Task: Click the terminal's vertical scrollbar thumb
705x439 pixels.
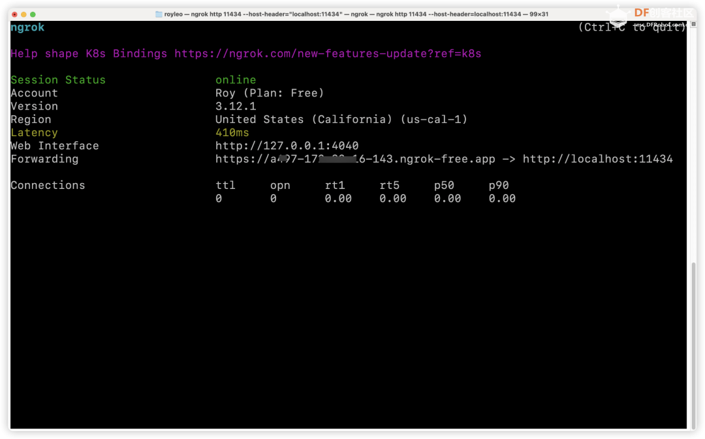Action: click(693, 345)
